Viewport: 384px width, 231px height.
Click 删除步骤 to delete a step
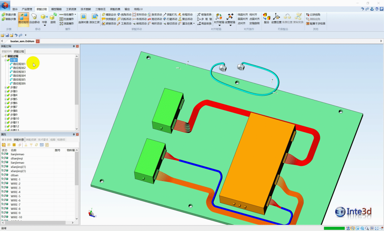tap(9, 19)
